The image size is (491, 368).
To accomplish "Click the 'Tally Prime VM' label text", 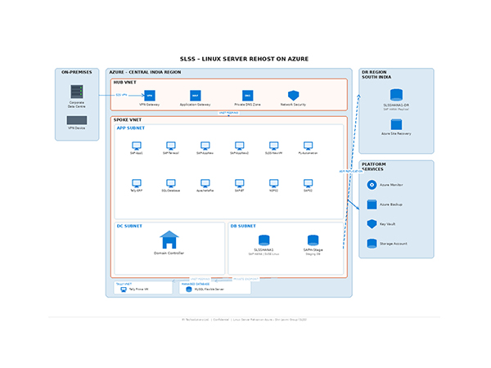I will (x=139, y=289).
